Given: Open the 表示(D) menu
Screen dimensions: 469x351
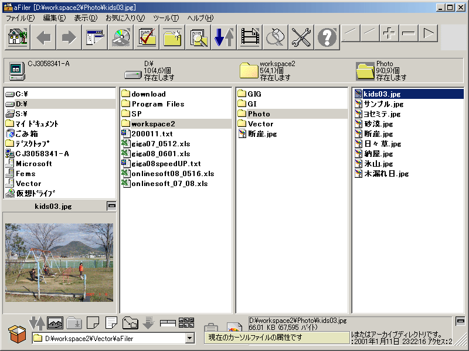Looking at the screenshot, I should (86, 18).
